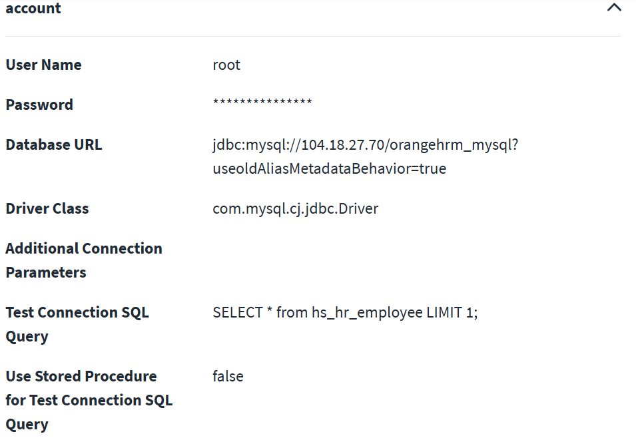Image resolution: width=636 pixels, height=442 pixels.
Task: Click the useoldAliasMetadataBehavior=true parameter text
Action: [329, 168]
